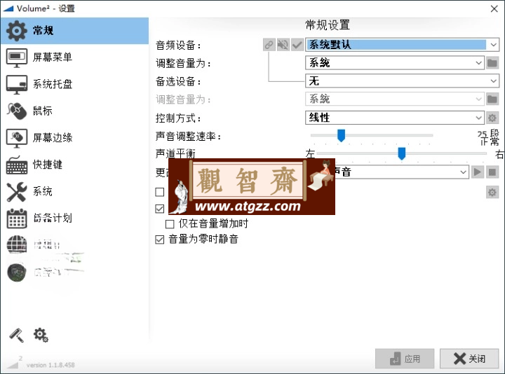Toggle the 音量为零时静音 checkbox
Screen dimensions: 505x374
click(160, 240)
